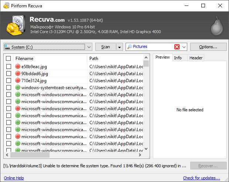Click the Recover... button
Screen dimensions: 229x182
click(x=208, y=166)
